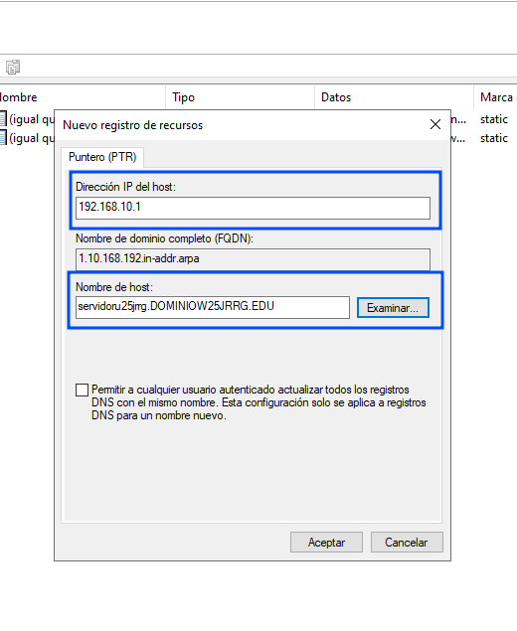The height and width of the screenshot is (631, 517).
Task: Click the Dirección IP del host field
Action: click(x=253, y=208)
